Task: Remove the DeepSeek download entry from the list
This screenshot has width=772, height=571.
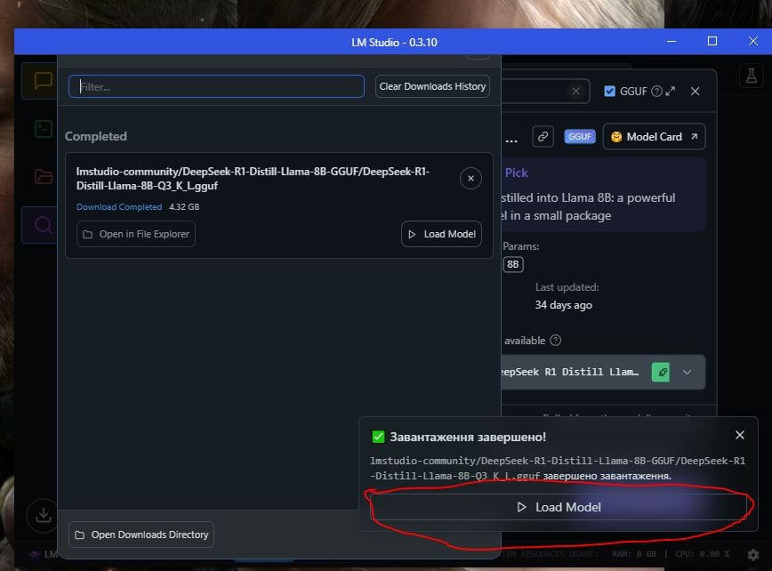Action: (x=470, y=178)
